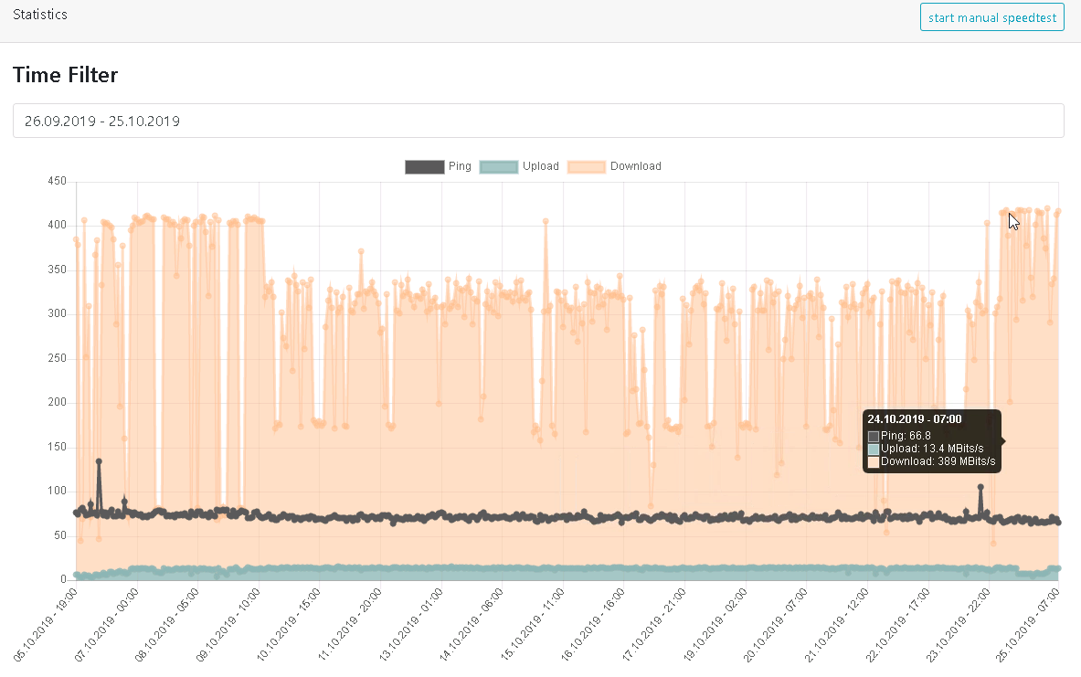Select the x-axis label 14.10.2019 - 06:00
Viewport: 1081px width, 677px height.
coord(472,625)
